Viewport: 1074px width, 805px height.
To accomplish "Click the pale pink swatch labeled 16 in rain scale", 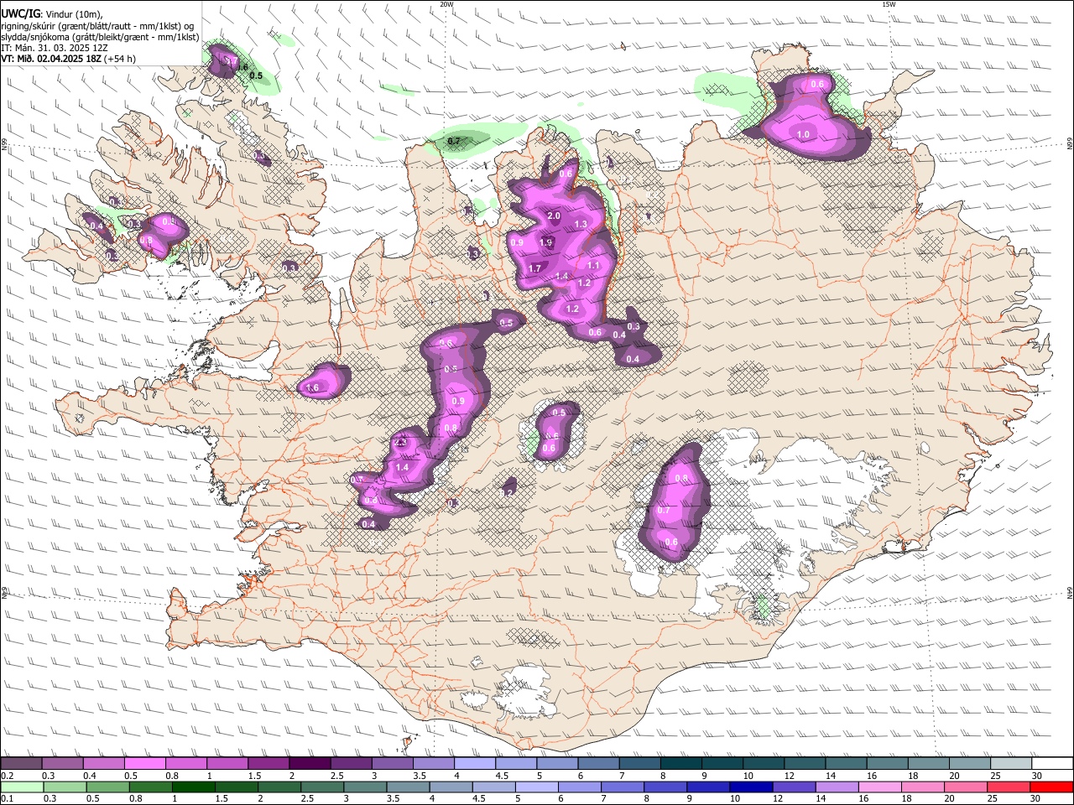I will coord(879,787).
